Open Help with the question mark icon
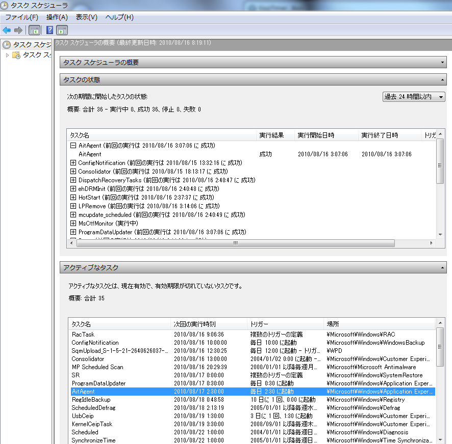Screen dimensions: 452x444 (x=50, y=30)
